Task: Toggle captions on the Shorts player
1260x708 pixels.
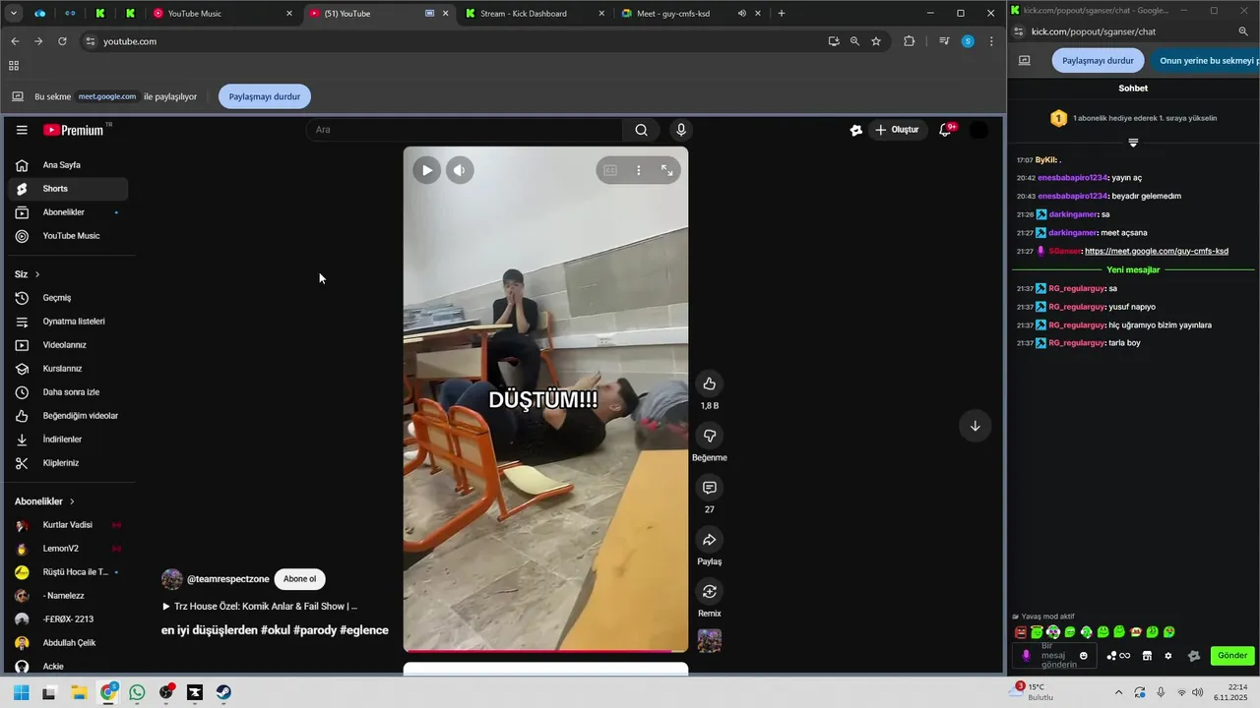Action: click(610, 170)
